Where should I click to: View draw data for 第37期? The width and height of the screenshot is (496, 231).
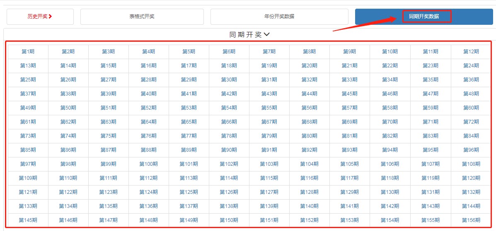[28, 94]
